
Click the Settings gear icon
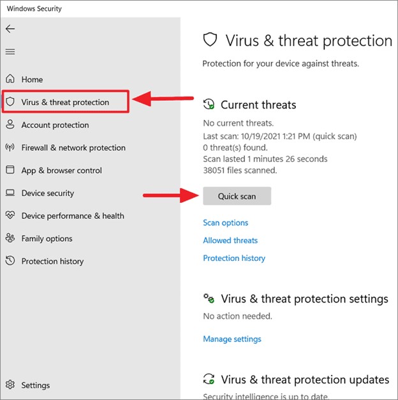click(x=10, y=385)
